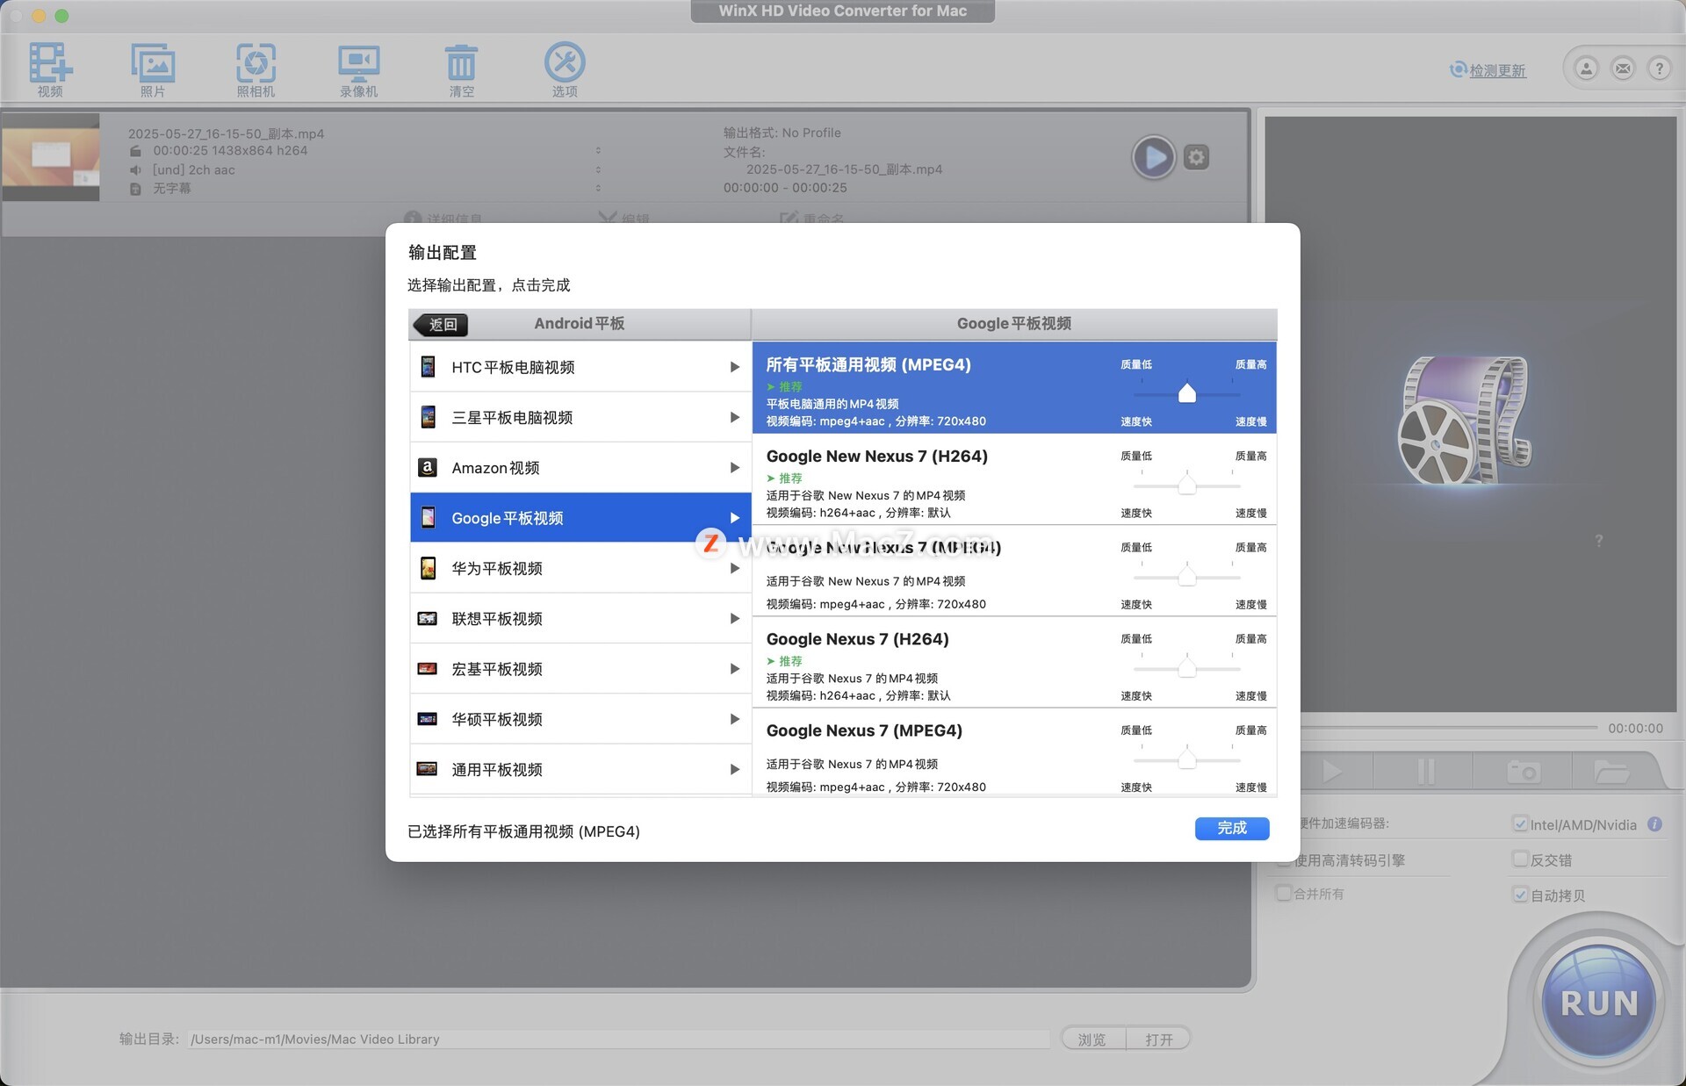This screenshot has width=1686, height=1086.
Task: Click the preview pause control
Action: 1425,772
